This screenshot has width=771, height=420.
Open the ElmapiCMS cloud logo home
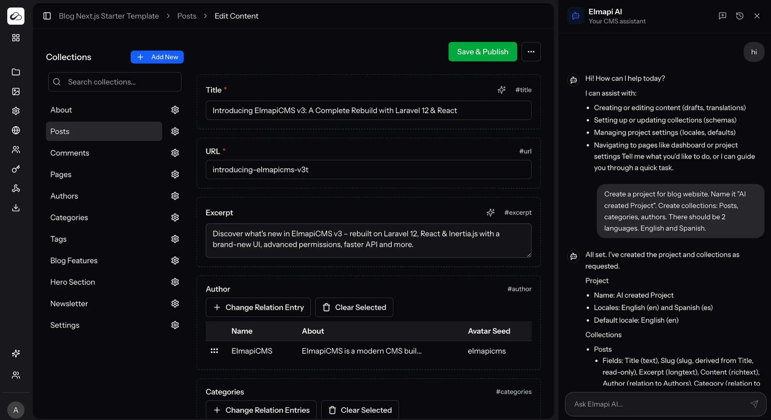[16, 16]
